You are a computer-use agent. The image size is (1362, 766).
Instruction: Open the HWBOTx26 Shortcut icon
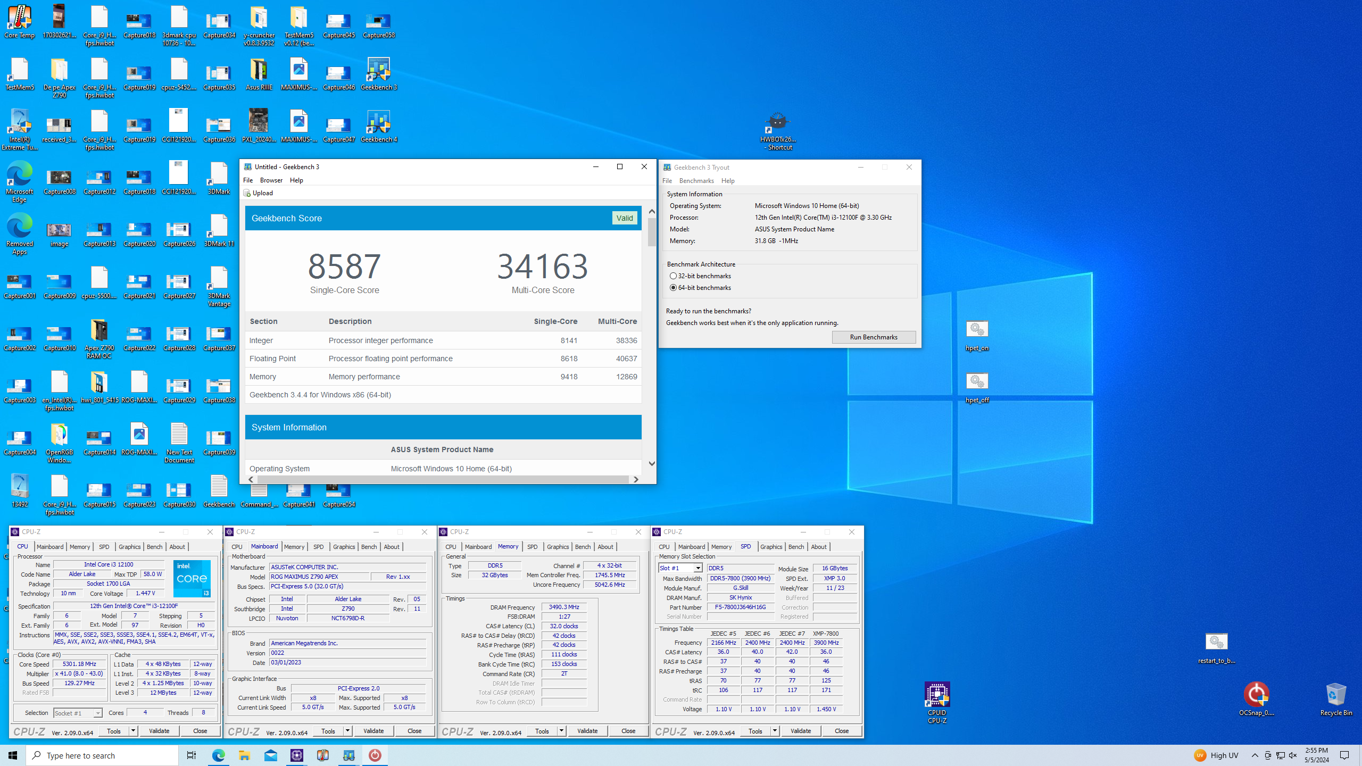778,130
